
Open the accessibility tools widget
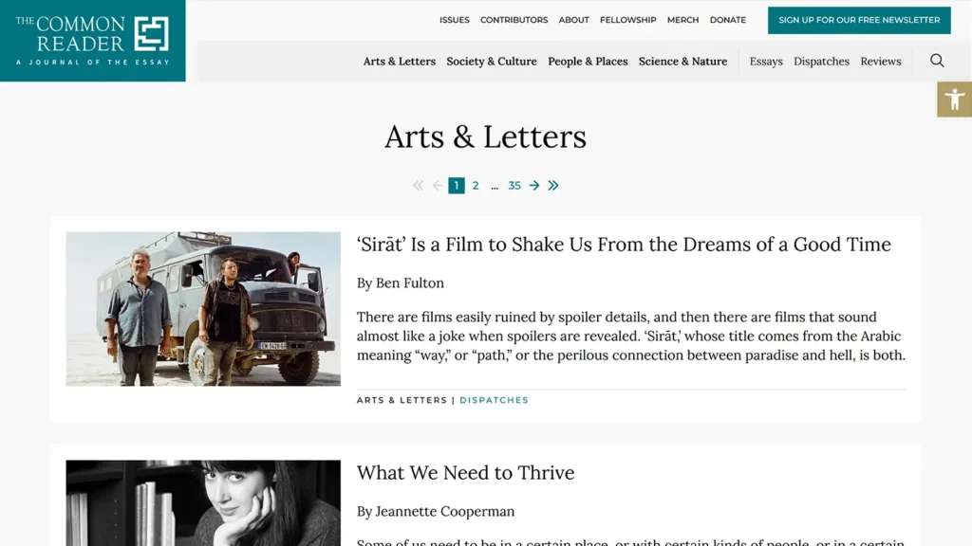tap(955, 98)
